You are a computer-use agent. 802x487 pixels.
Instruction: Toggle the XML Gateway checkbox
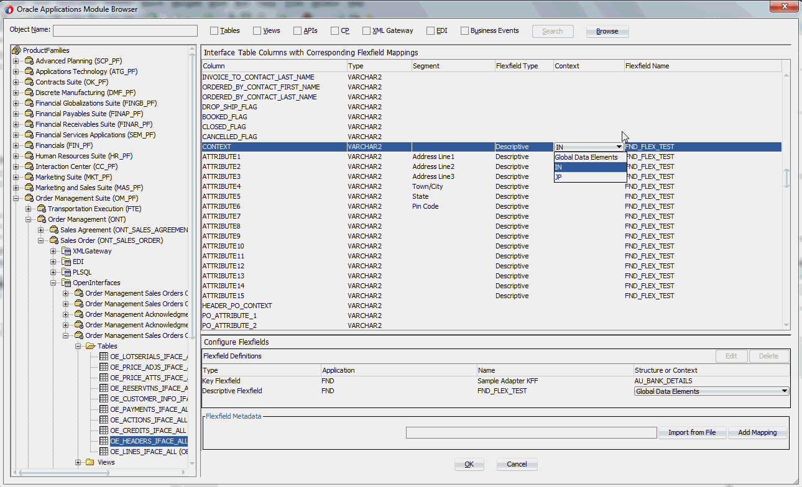367,31
